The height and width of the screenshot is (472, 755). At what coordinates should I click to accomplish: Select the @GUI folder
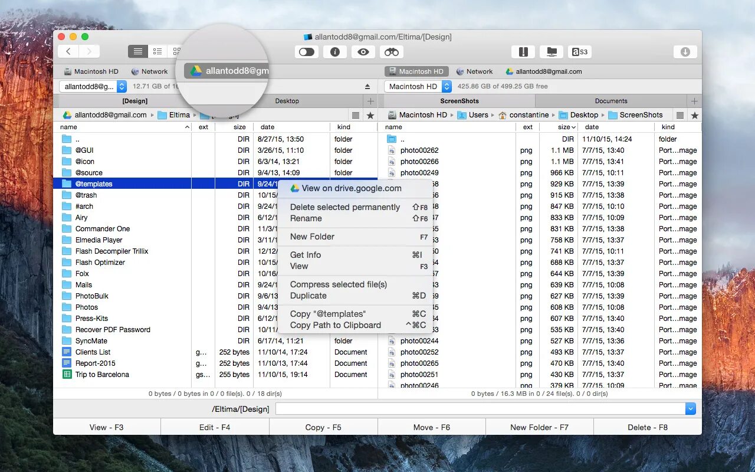point(215,150)
